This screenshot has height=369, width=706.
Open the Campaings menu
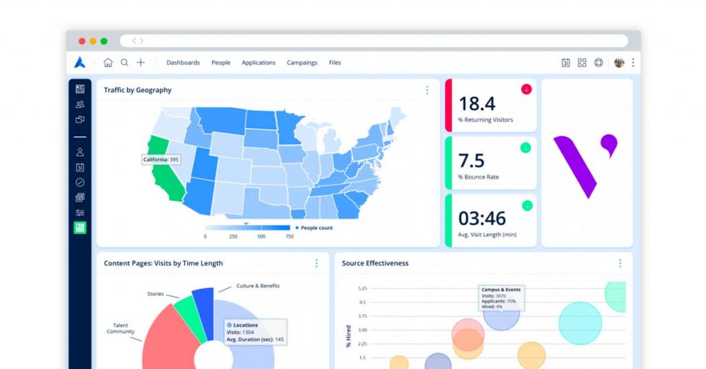302,63
